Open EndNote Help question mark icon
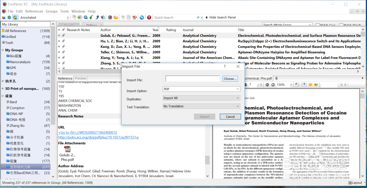The image size is (367, 188). pyautogui.click(x=149, y=18)
